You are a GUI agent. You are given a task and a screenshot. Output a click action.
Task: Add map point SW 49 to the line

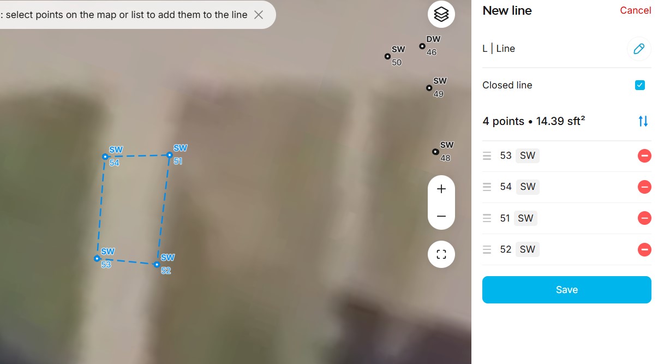pos(429,88)
